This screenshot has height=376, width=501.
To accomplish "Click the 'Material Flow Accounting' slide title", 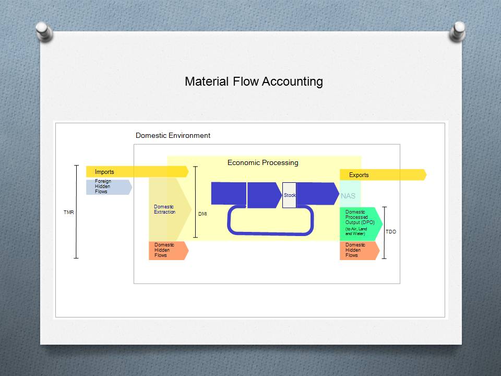I will click(254, 81).
